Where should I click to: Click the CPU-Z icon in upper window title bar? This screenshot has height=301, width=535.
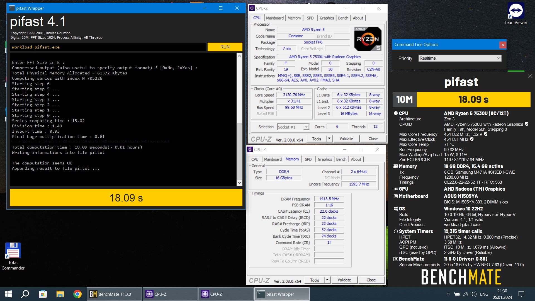pyautogui.click(x=252, y=8)
